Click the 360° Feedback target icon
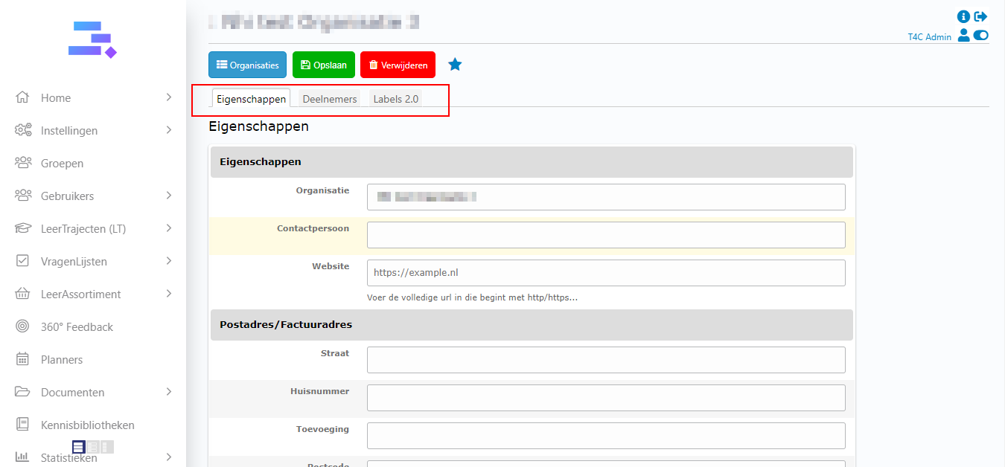1005x467 pixels. click(23, 326)
